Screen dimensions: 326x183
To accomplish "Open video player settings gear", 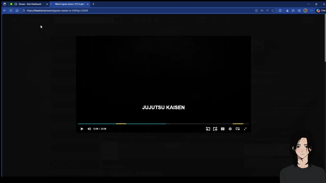I will (x=230, y=129).
